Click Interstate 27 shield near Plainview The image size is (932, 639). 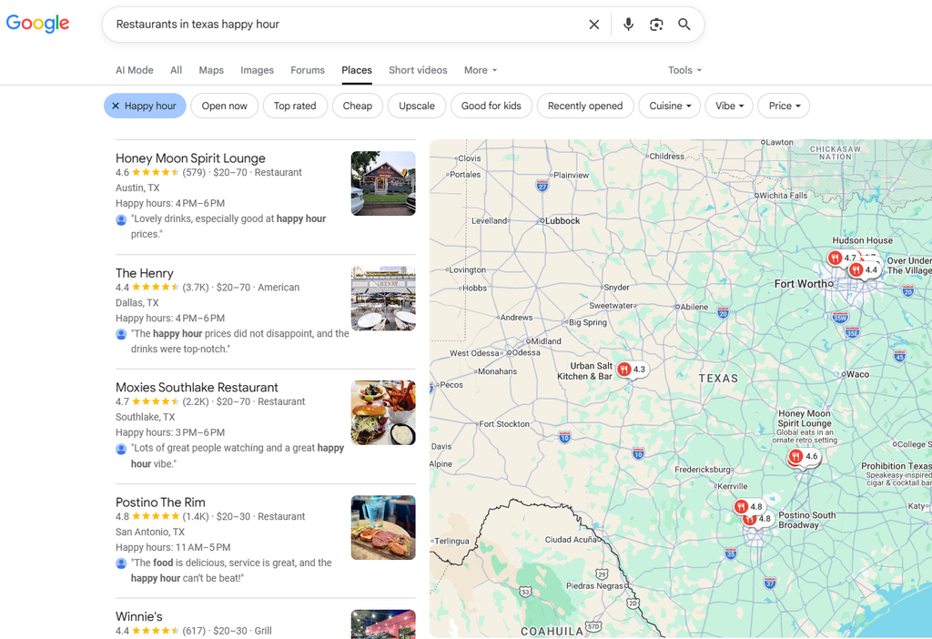tap(542, 186)
